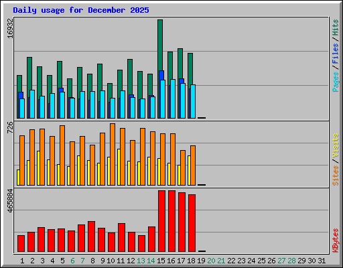
Task: Select the day 19 label on x-axis
Action: tap(201, 261)
